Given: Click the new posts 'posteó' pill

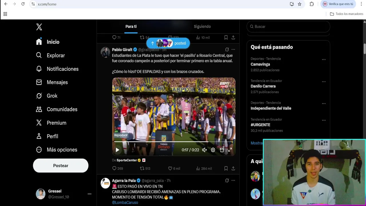Looking at the screenshot, I should click(168, 43).
